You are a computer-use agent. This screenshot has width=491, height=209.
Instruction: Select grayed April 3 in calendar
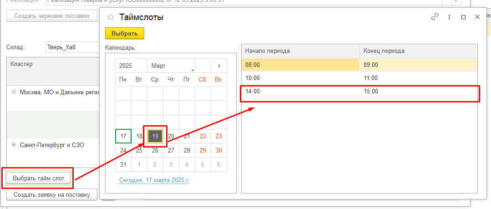click(x=171, y=164)
